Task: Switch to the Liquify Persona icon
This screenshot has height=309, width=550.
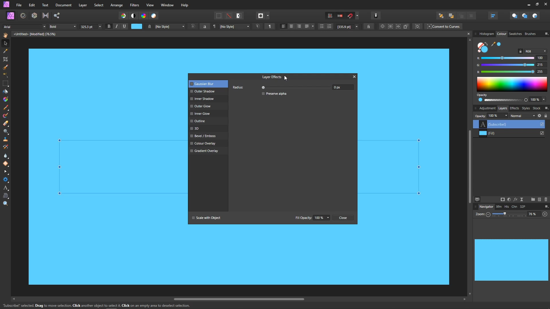Action: (23, 16)
